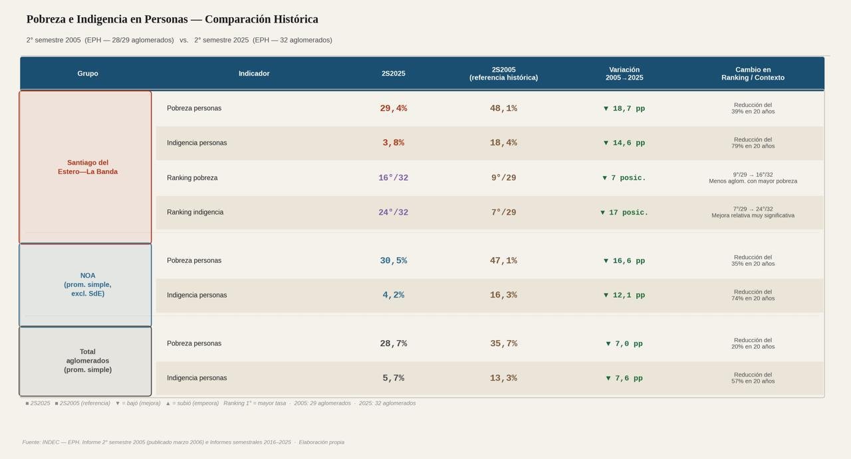
Task: Click the ▲ subió (empeora) legend symbol
Action: tap(168, 403)
